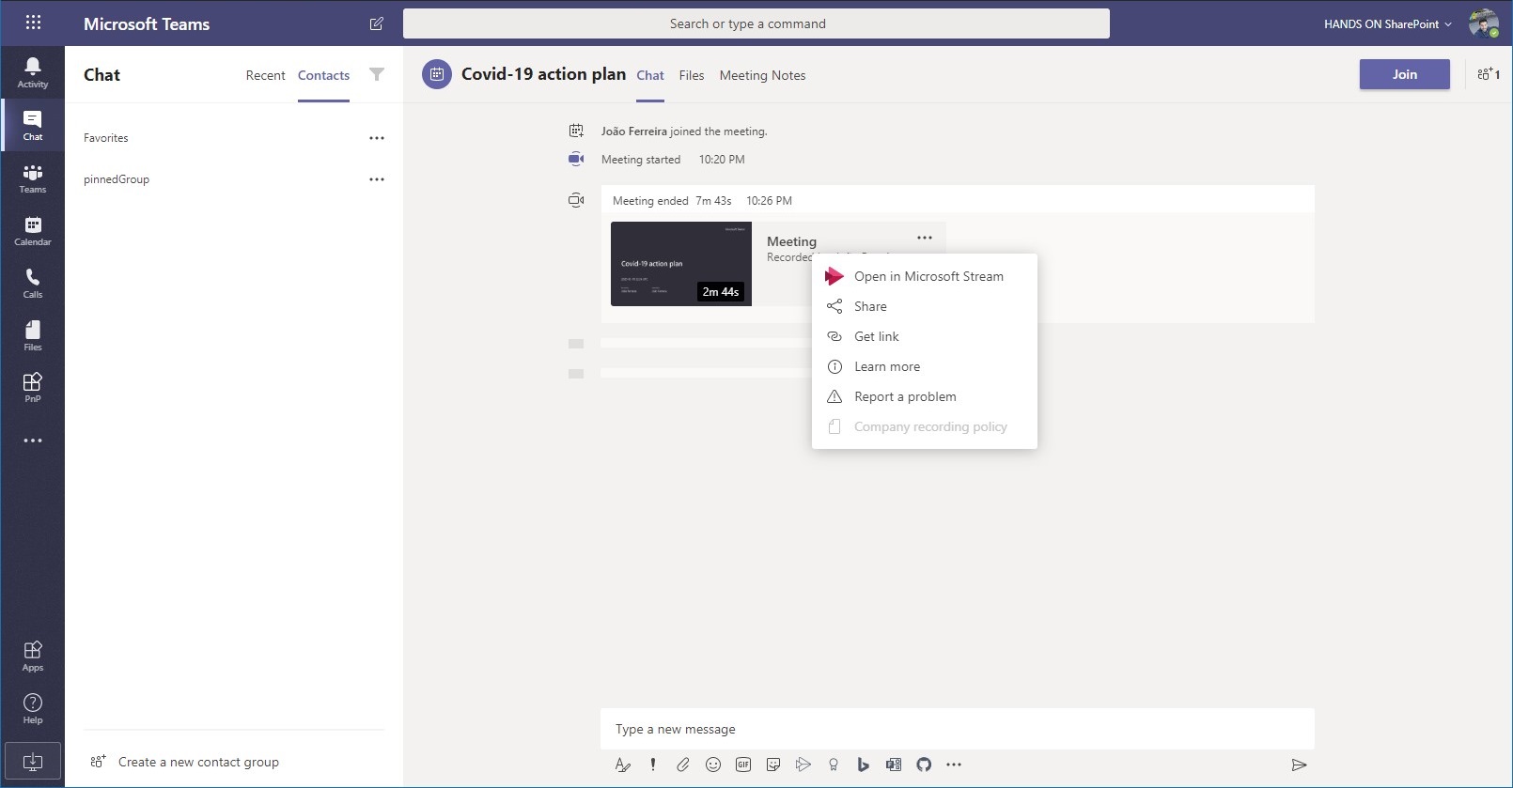Switch to the Meeting Notes tab

pos(762,75)
